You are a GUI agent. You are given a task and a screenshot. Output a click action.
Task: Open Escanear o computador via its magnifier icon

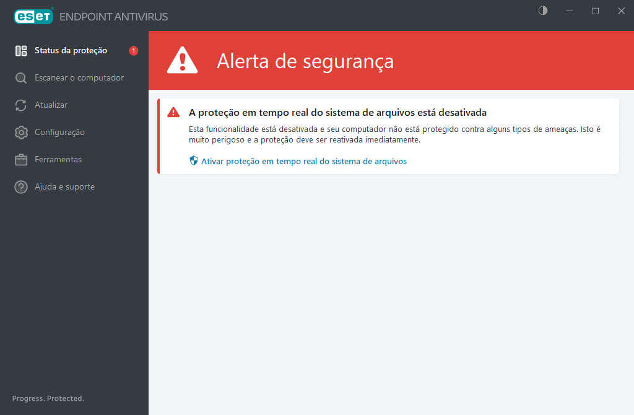click(x=22, y=77)
